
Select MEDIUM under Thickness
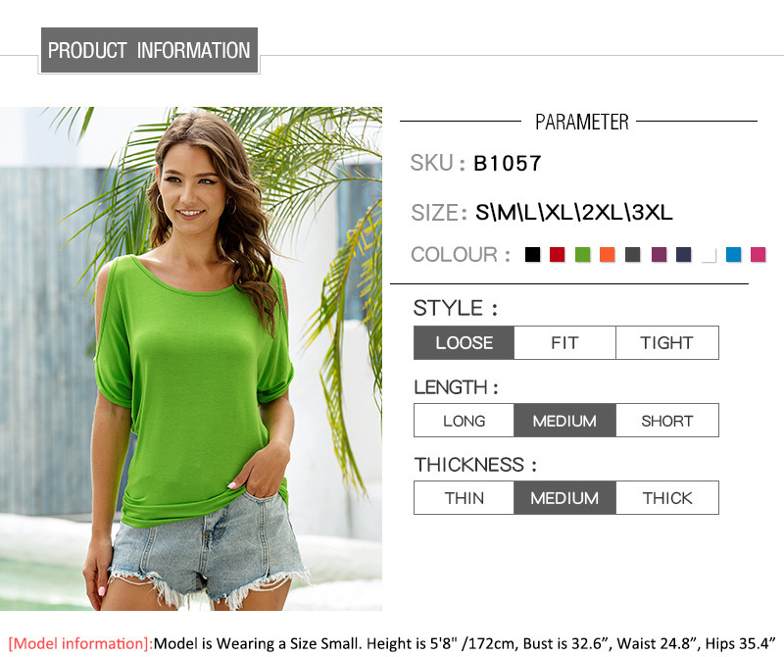click(565, 498)
